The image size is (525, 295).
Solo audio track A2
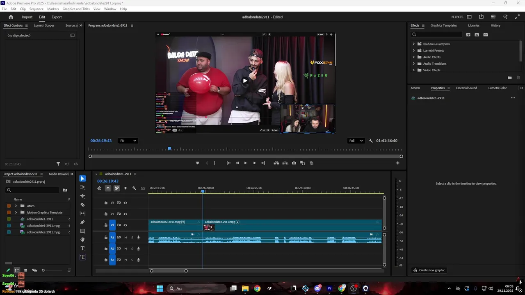pos(132,249)
